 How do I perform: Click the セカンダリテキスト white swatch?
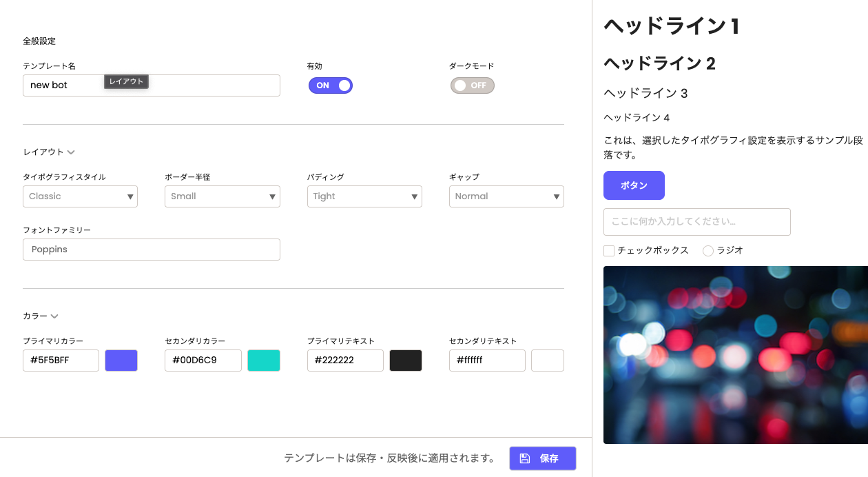click(548, 361)
